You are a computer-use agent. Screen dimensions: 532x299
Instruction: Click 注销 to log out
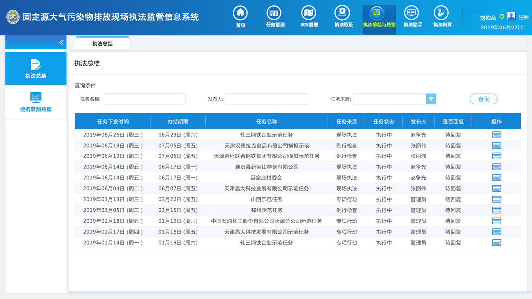[523, 17]
